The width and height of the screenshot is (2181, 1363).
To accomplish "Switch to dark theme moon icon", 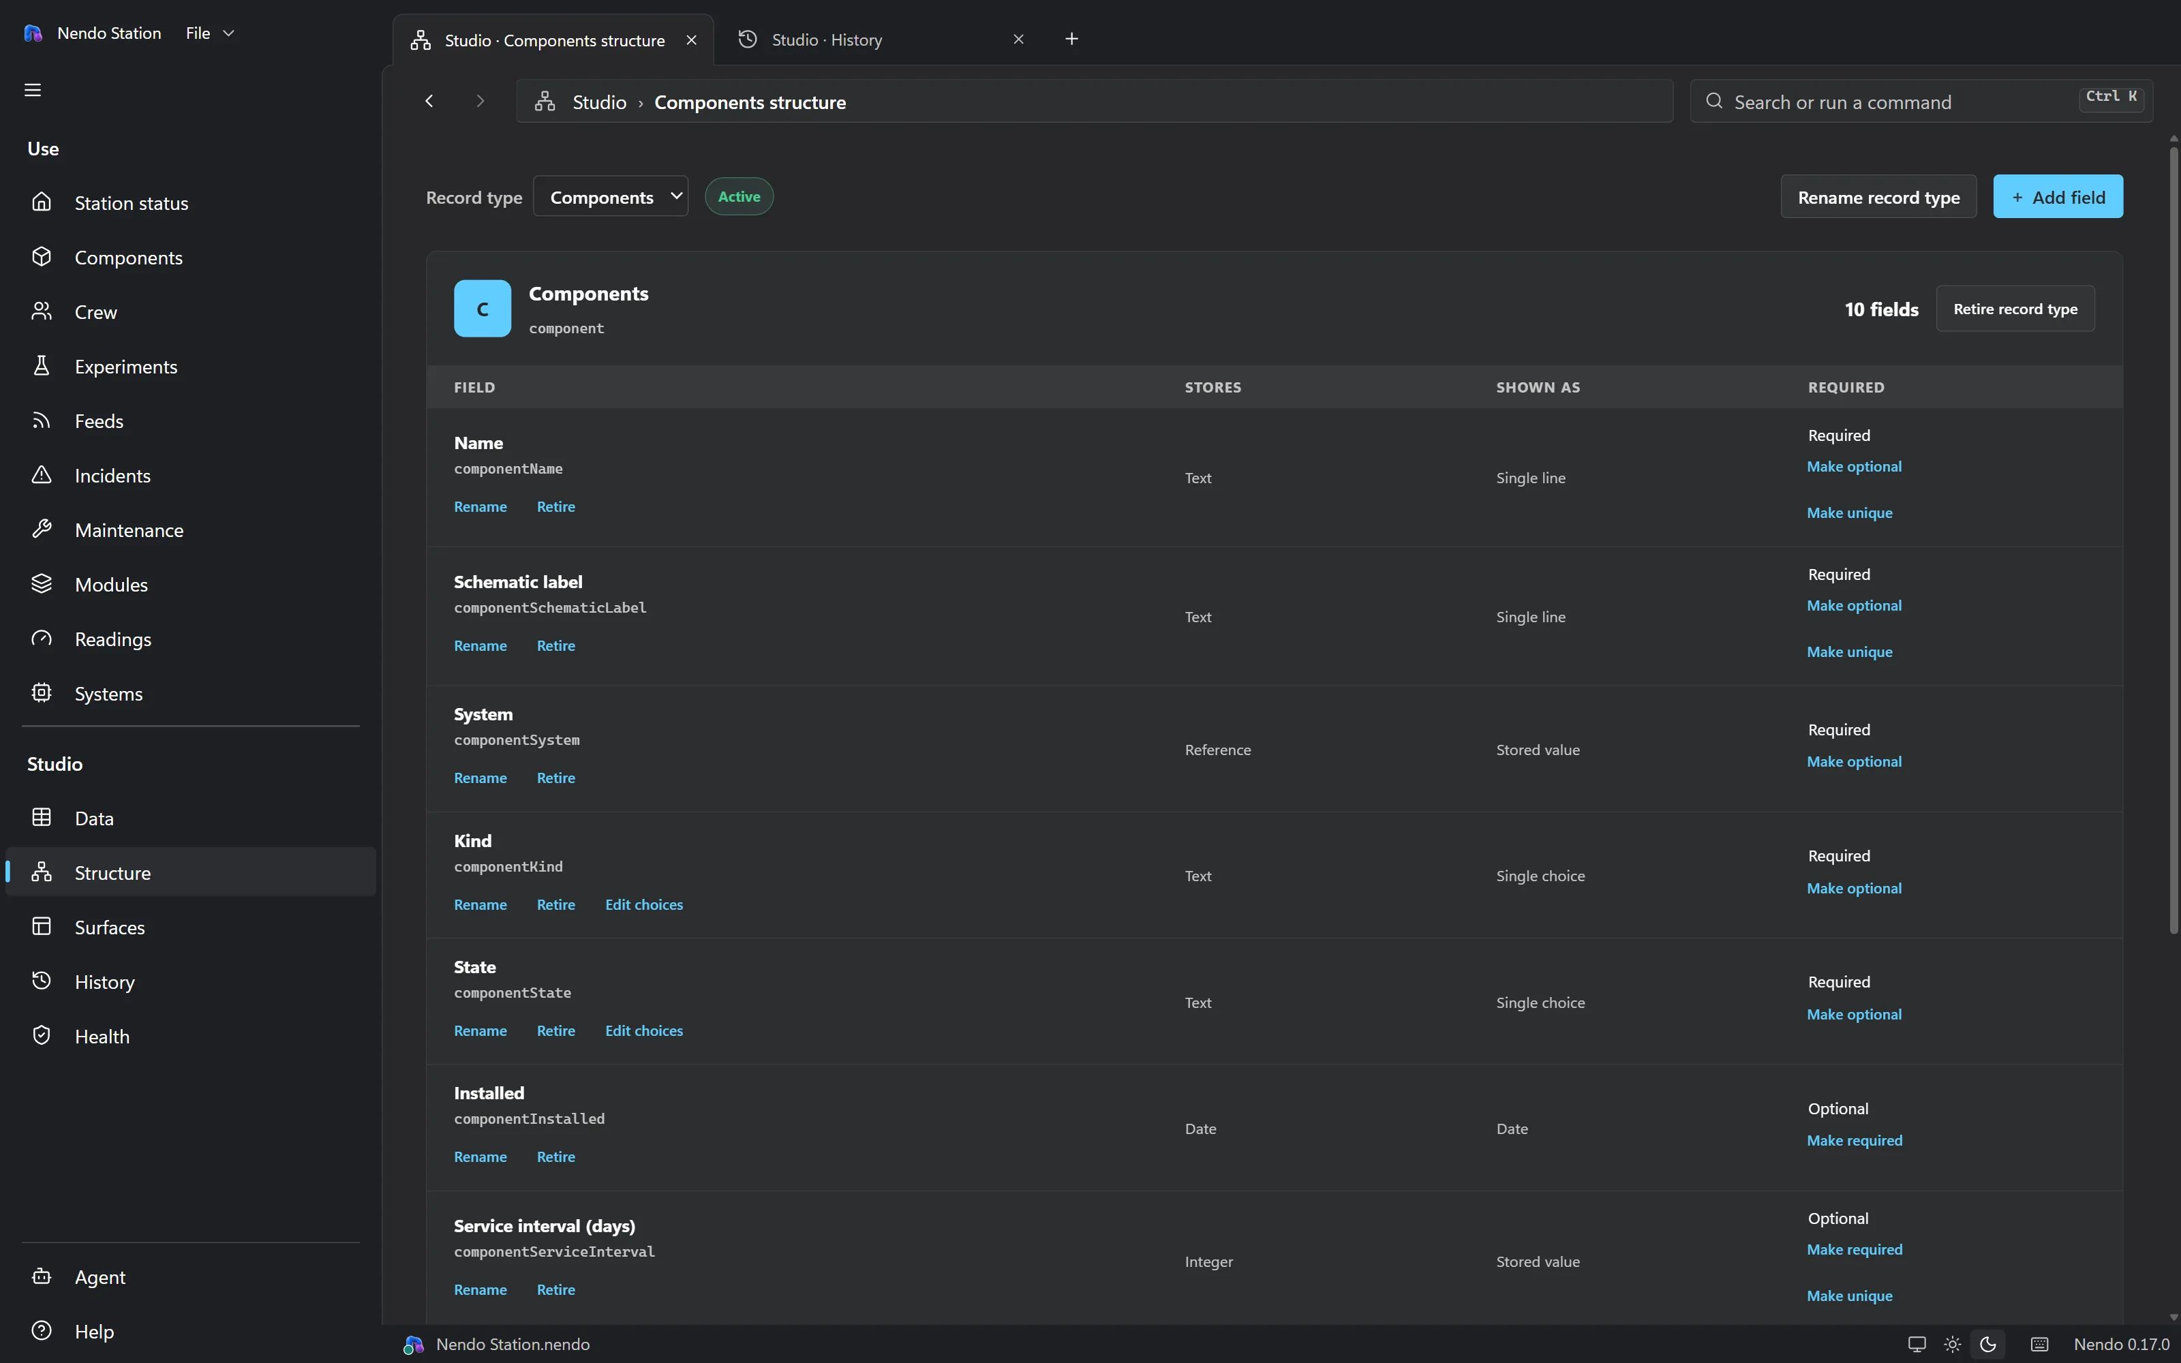I will pyautogui.click(x=1987, y=1344).
